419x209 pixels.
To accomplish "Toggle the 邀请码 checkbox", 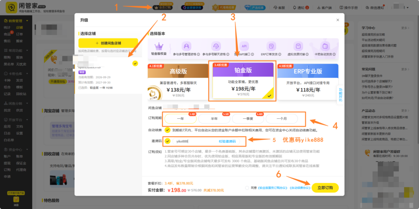I will (x=167, y=141).
